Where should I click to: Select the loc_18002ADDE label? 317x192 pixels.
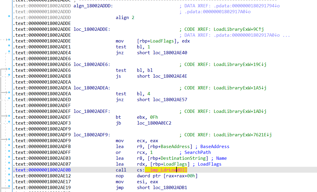pyautogui.click(x=92, y=29)
